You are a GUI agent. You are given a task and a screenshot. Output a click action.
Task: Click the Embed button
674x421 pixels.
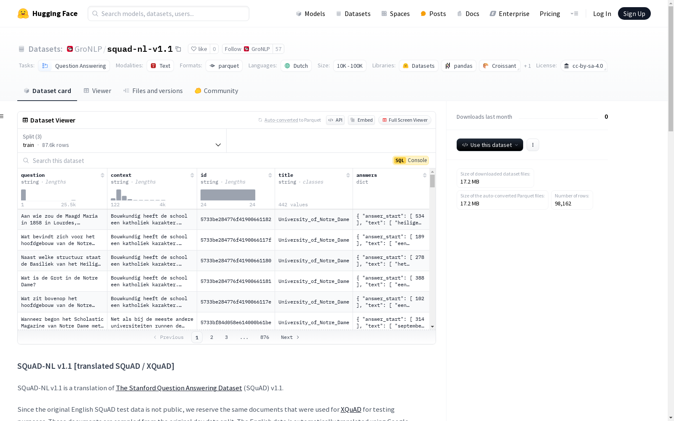pyautogui.click(x=361, y=120)
